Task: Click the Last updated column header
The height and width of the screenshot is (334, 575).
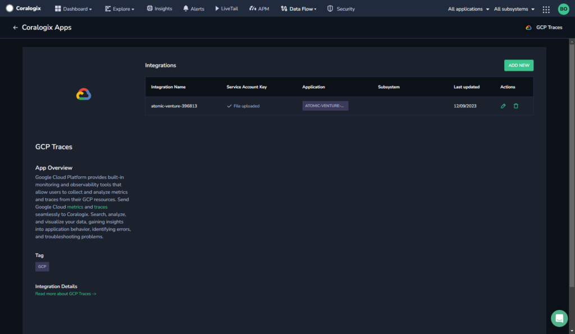Action: pos(467,87)
